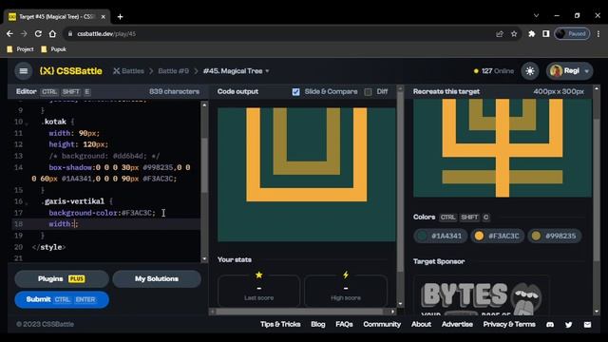Click the Plugins PLUS button
Viewport: 608px width, 342px height.
(x=62, y=278)
